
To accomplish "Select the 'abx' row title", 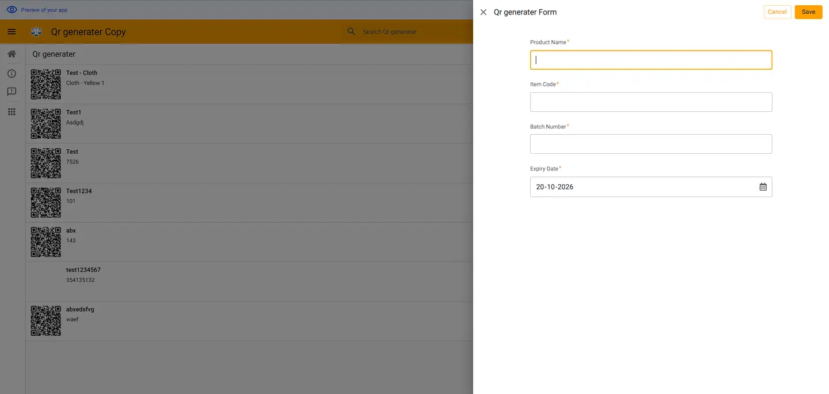I will click(x=71, y=230).
